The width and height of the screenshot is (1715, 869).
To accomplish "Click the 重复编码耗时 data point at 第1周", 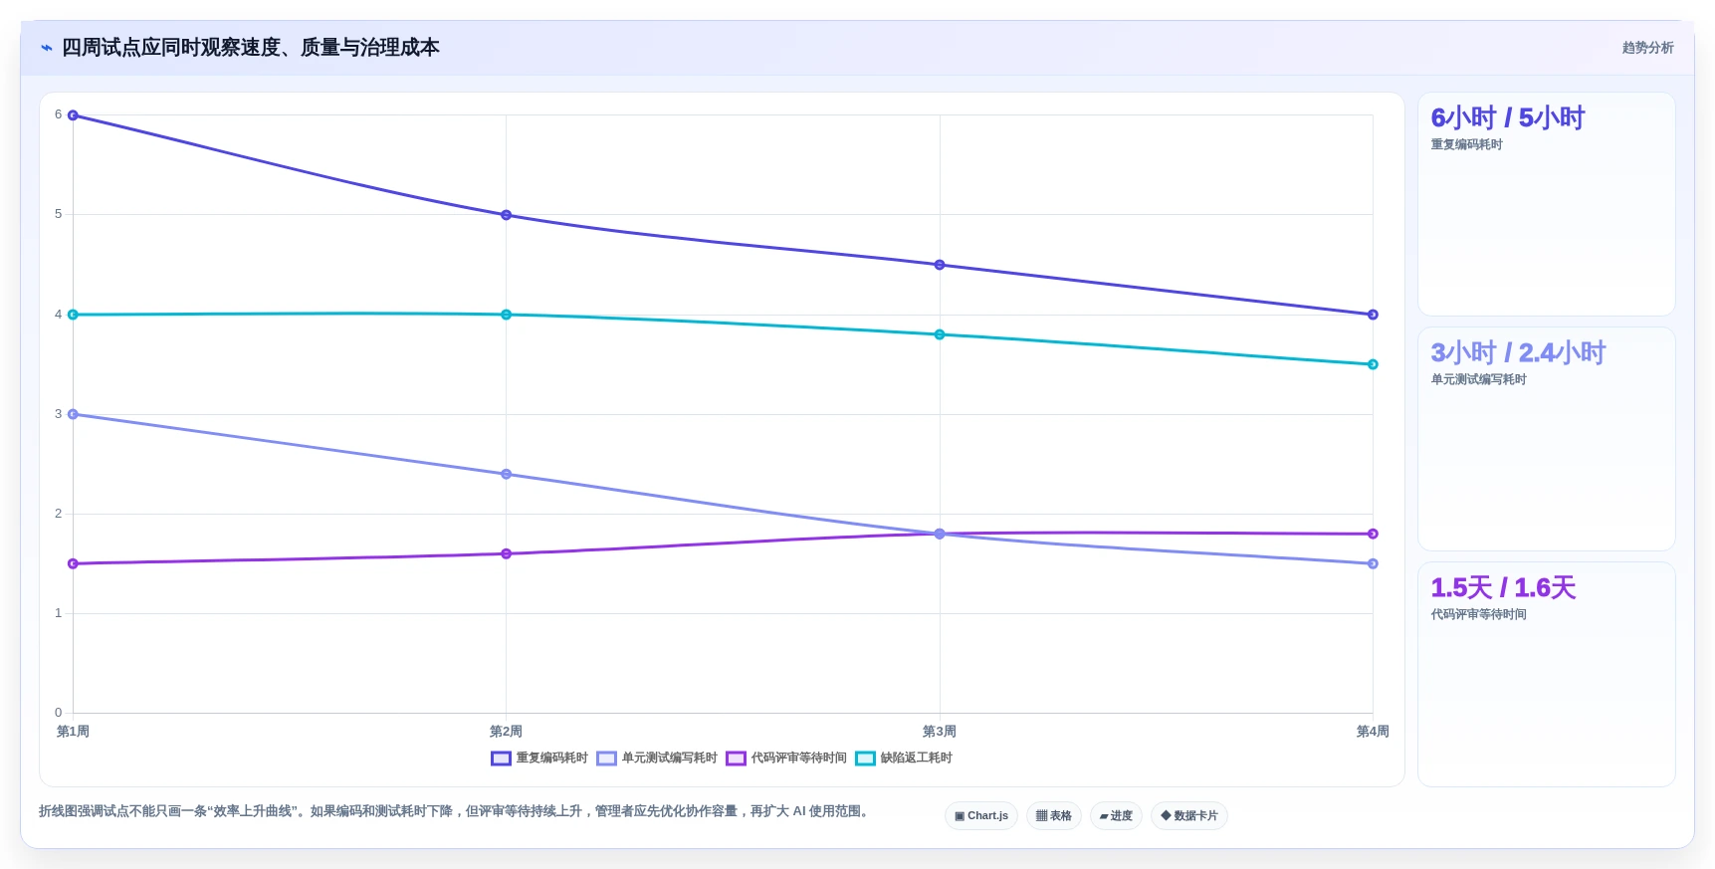I will click(73, 115).
